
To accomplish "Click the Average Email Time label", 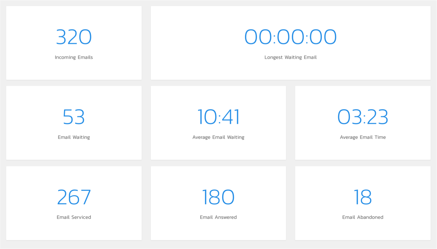I will tap(363, 137).
